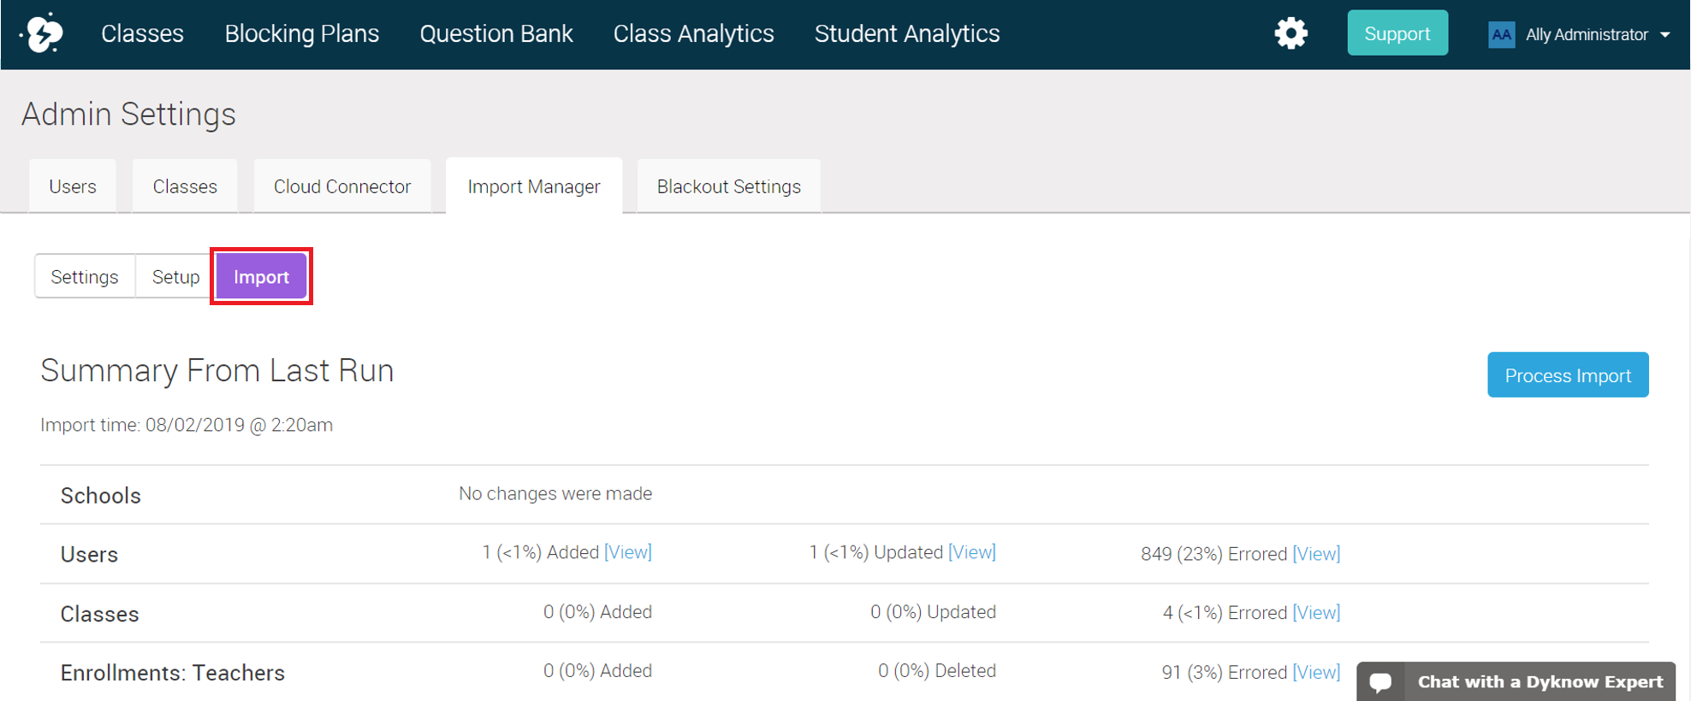Expand the Ally Administrator dropdown arrow
The height and width of the screenshot is (701, 1691).
tap(1665, 35)
